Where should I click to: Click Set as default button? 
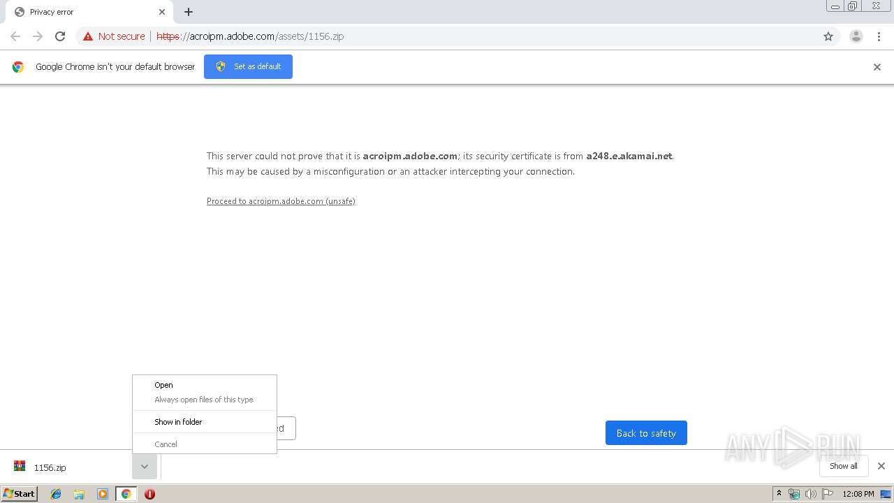[248, 66]
